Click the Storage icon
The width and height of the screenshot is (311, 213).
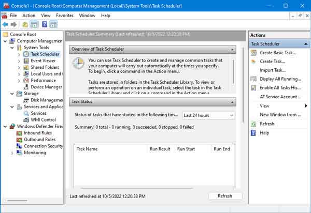(19, 94)
